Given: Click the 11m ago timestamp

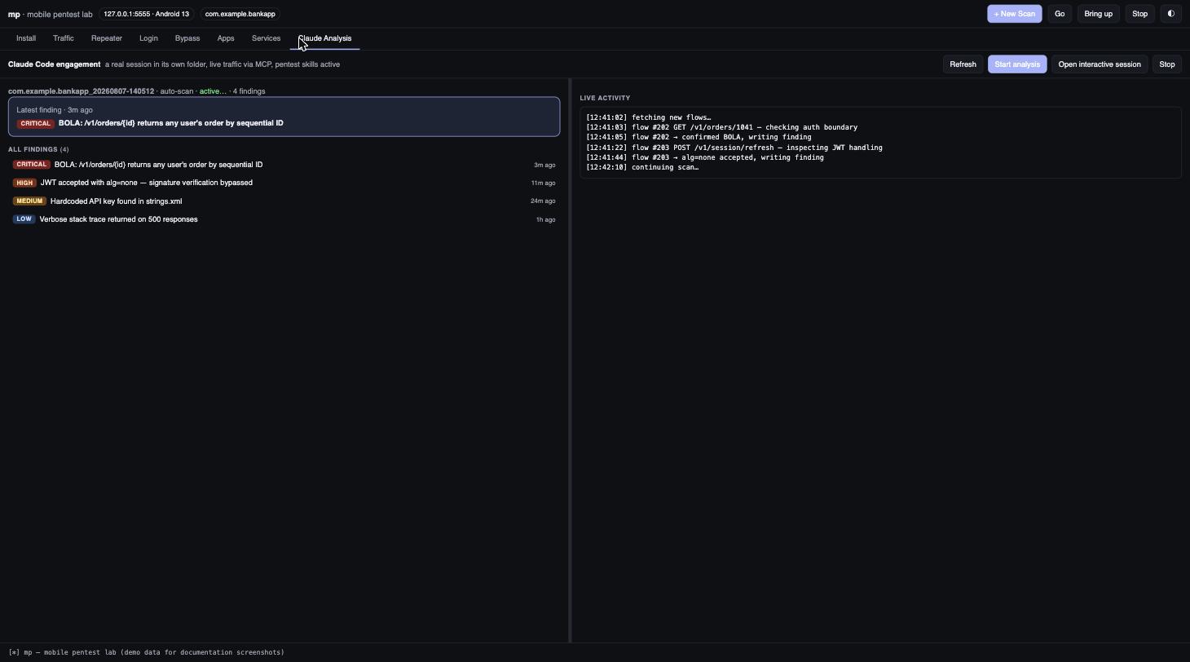Looking at the screenshot, I should 543,183.
